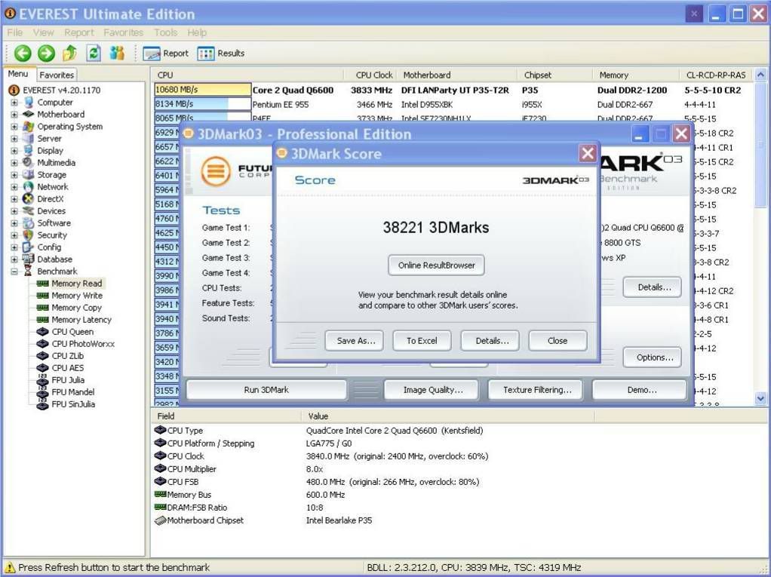Open Memory Write benchmark
Viewport: 771px width, 577px height.
[77, 296]
